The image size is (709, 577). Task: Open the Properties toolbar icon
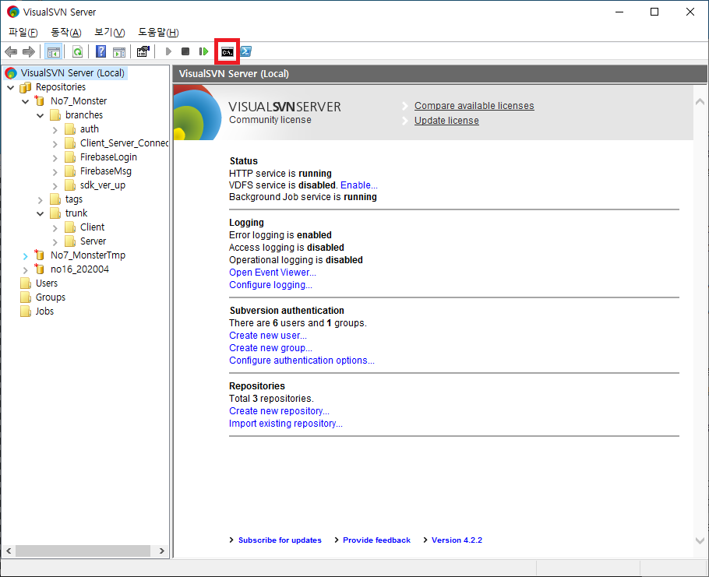click(143, 51)
